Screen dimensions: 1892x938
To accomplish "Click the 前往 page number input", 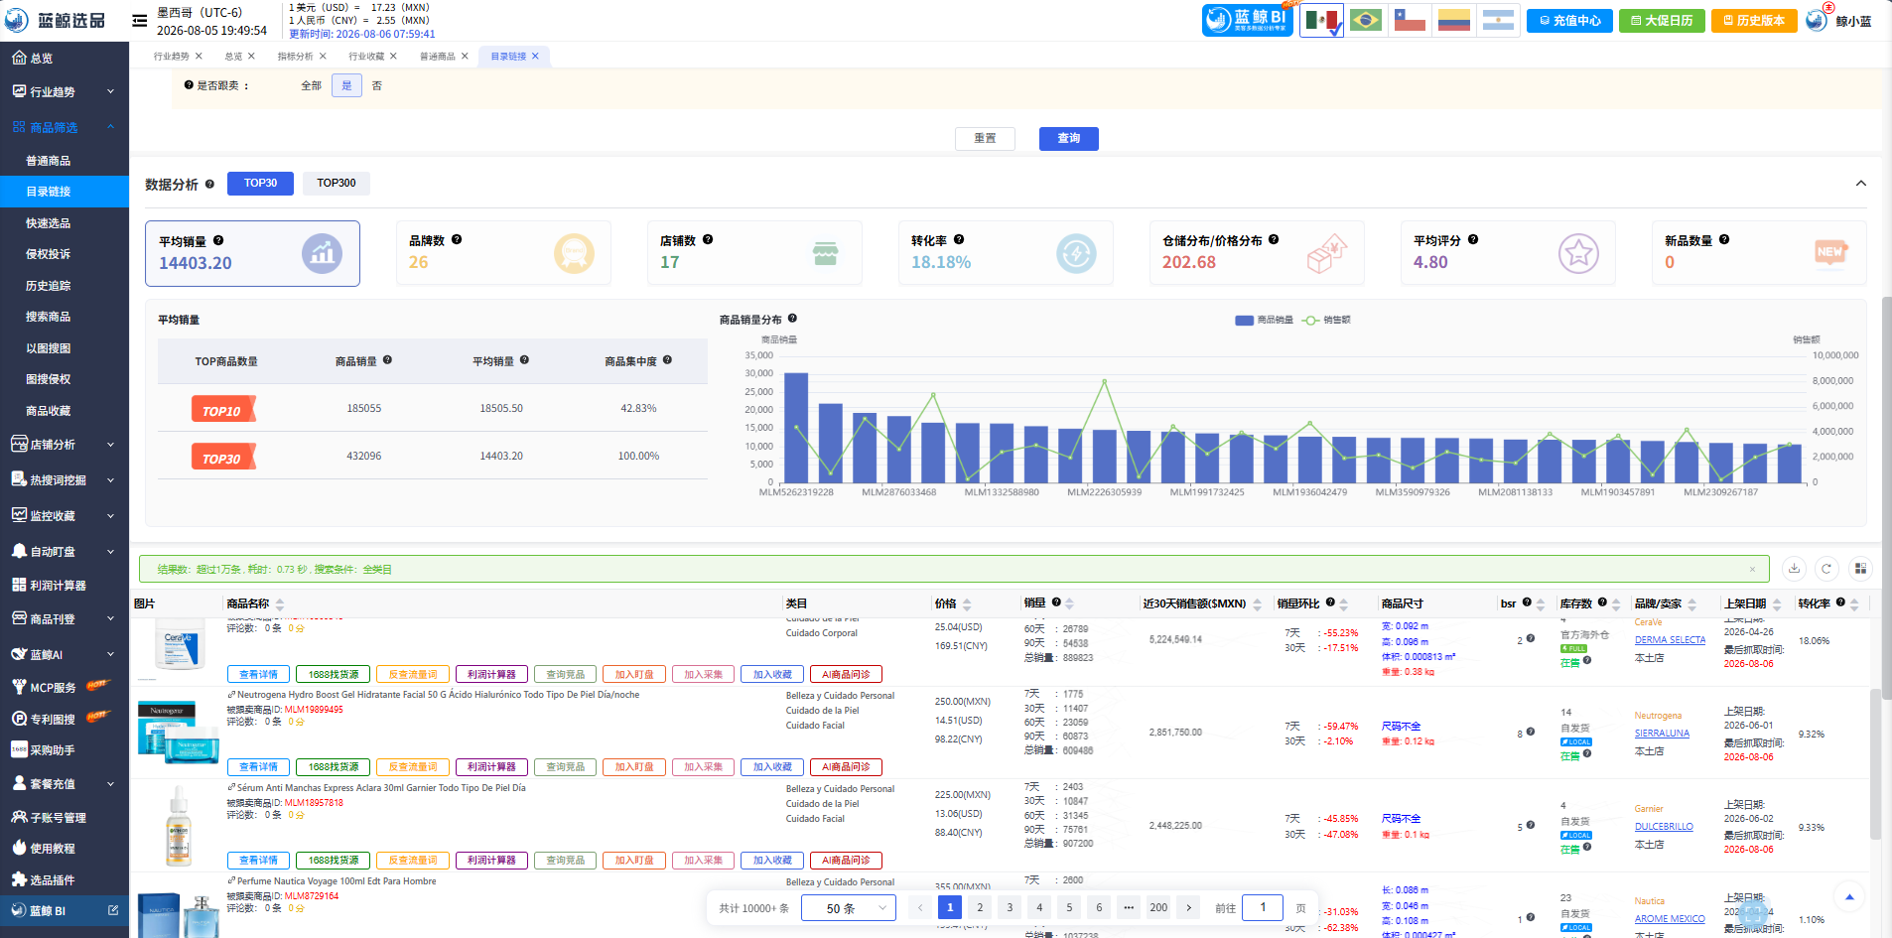I will 1263,907.
